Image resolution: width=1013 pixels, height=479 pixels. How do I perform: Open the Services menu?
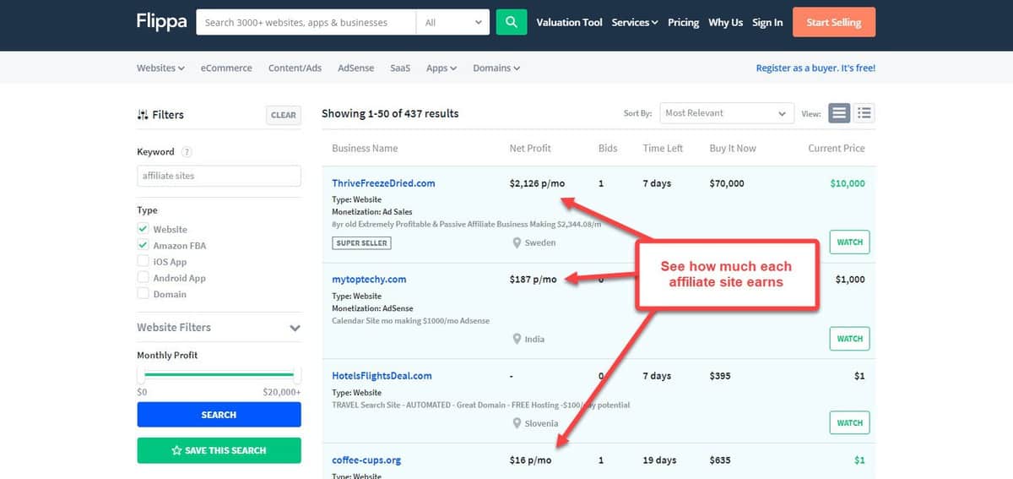pyautogui.click(x=634, y=22)
